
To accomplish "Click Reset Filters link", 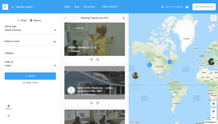I will pyautogui.click(x=31, y=83).
